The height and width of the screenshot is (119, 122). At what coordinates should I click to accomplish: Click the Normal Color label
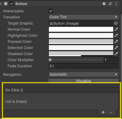point(19,29)
